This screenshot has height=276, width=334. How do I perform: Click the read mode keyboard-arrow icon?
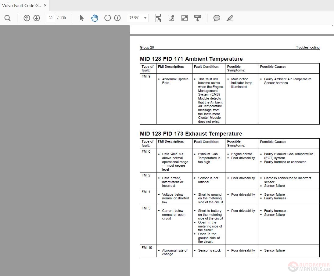click(198, 18)
